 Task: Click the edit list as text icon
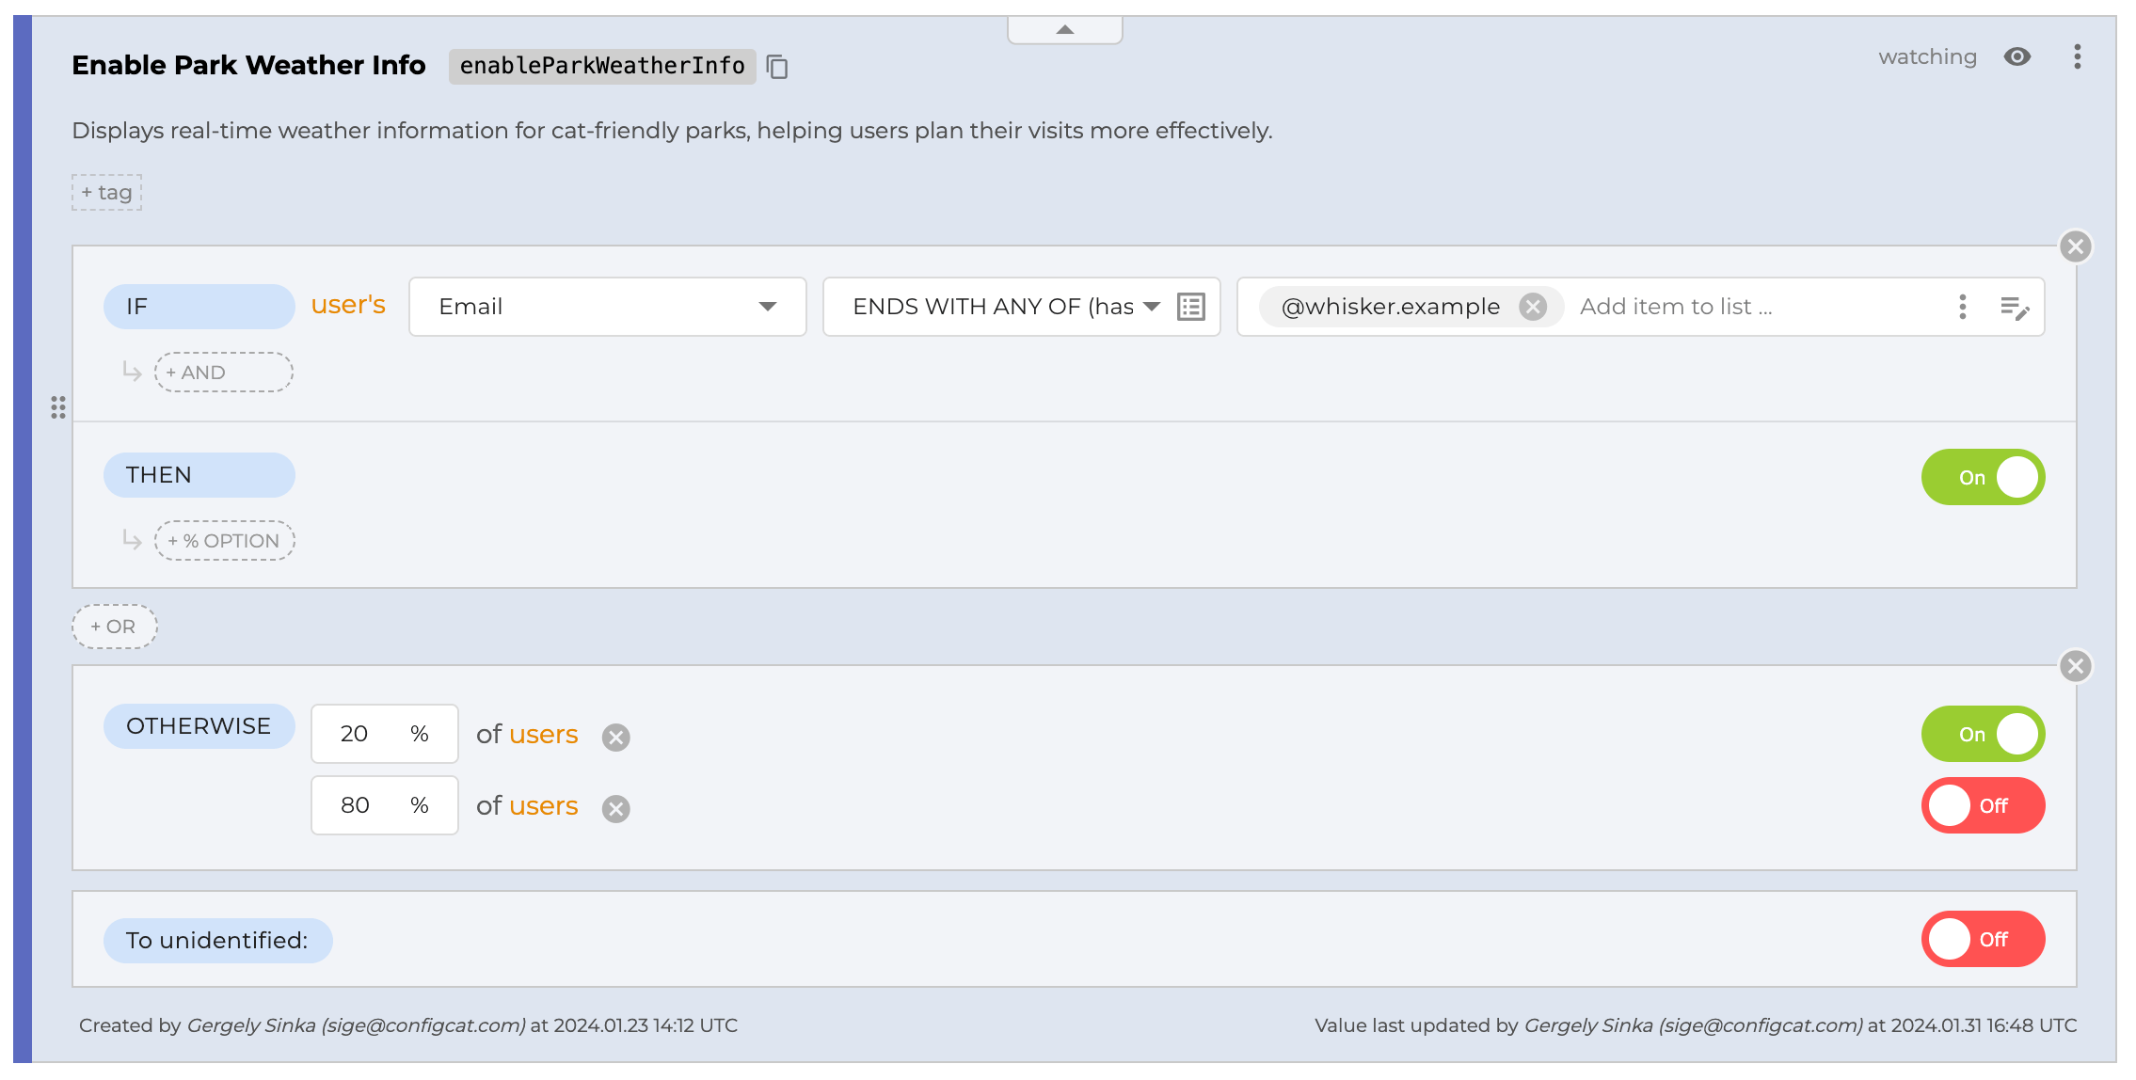point(2014,307)
